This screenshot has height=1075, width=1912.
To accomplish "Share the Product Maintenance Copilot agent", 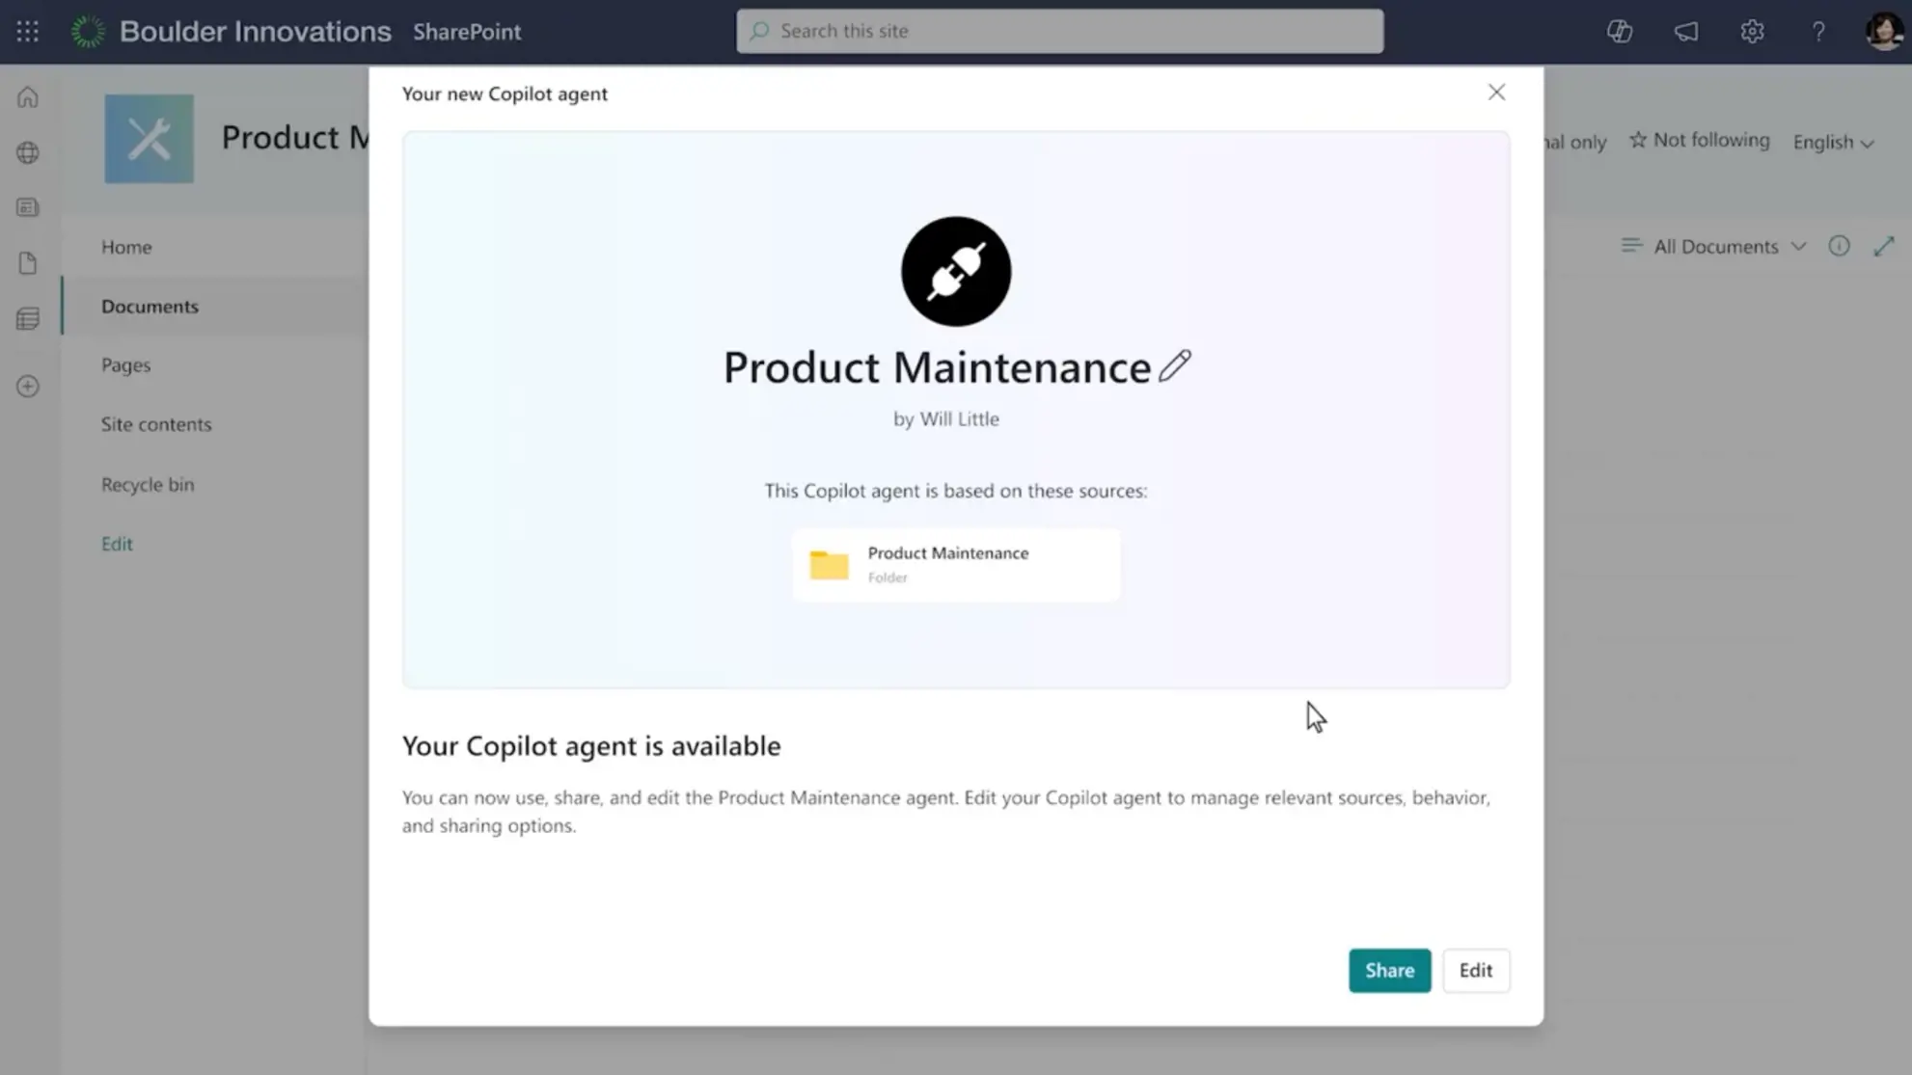I will (x=1389, y=969).
